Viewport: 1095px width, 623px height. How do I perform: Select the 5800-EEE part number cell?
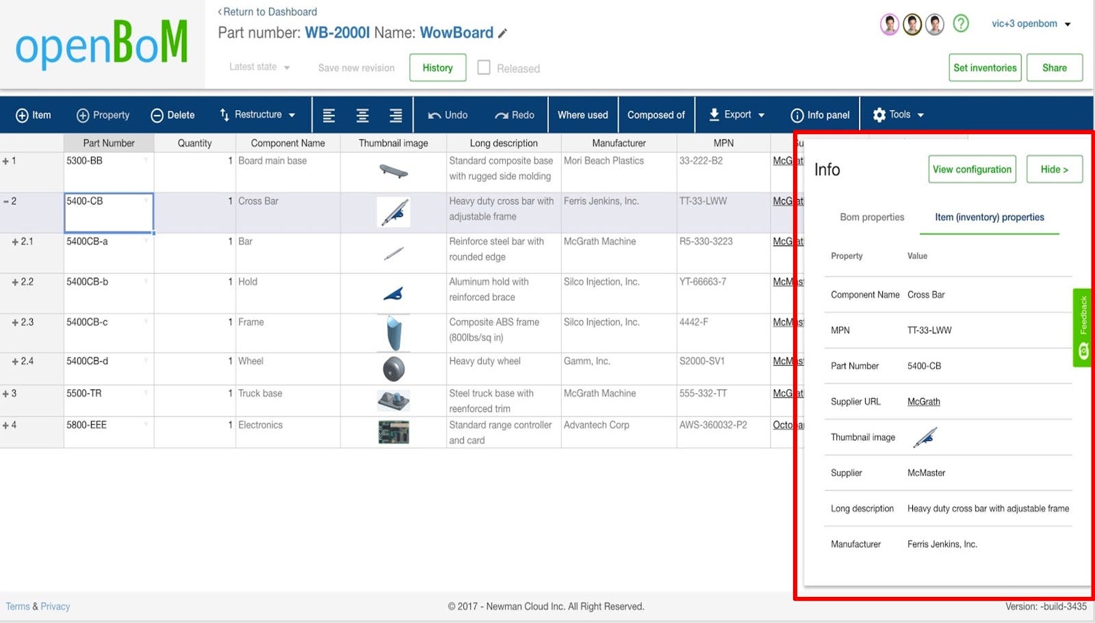(x=109, y=432)
